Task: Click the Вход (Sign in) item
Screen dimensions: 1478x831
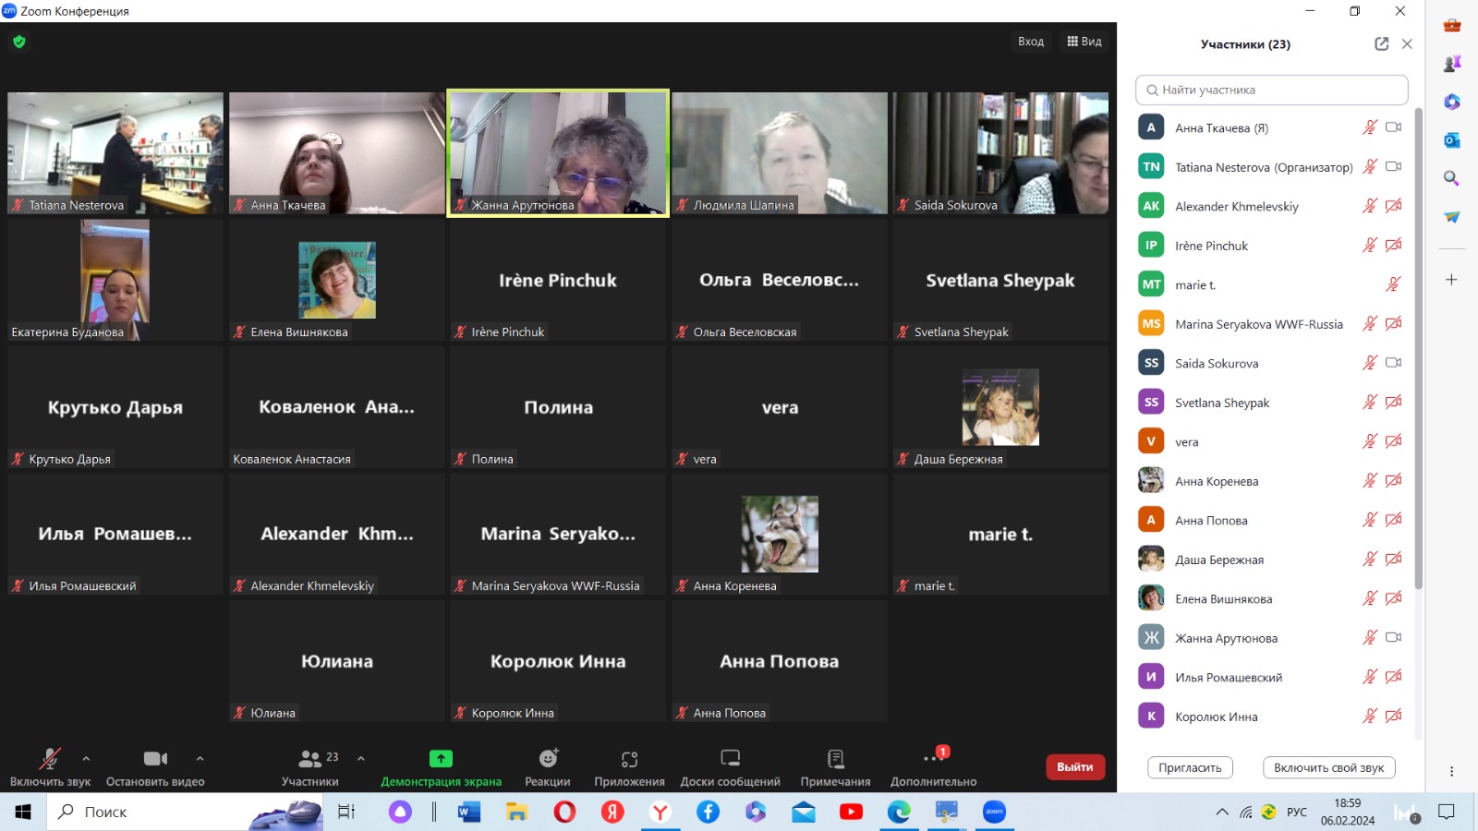Action: [1030, 42]
